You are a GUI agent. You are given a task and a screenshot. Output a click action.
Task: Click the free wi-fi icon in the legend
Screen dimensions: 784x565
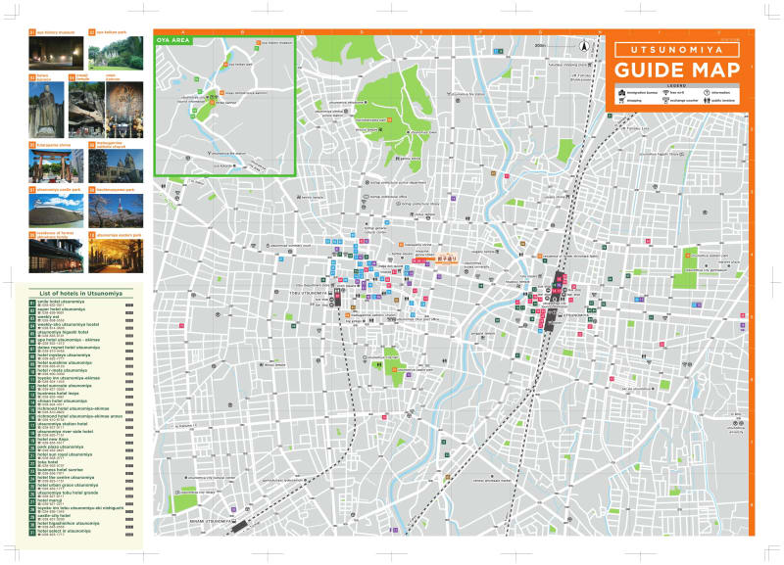(666, 92)
